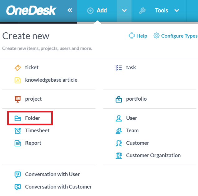Choose Customer Organization option
The image size is (198, 196).
[153, 156]
